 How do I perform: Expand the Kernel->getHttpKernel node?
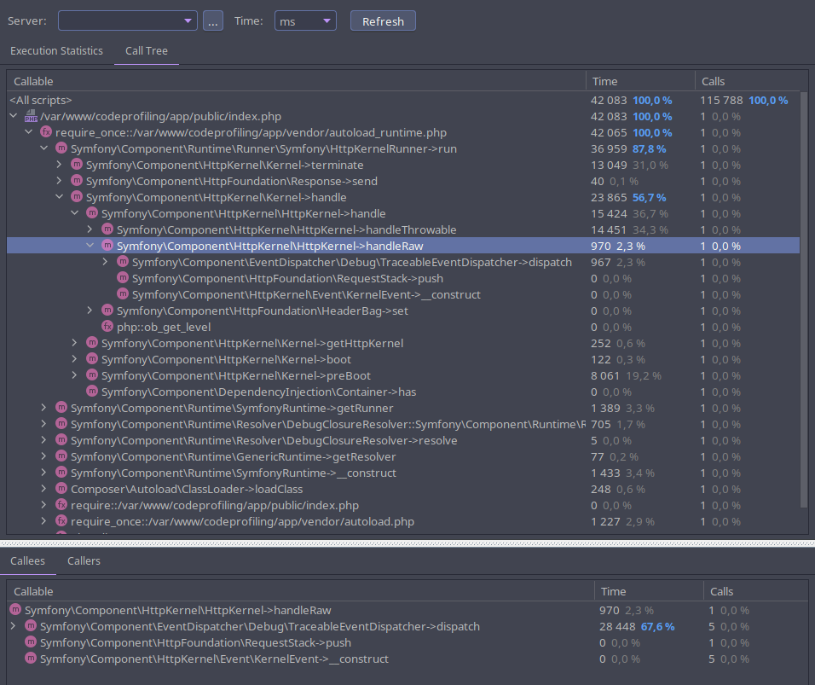click(75, 343)
